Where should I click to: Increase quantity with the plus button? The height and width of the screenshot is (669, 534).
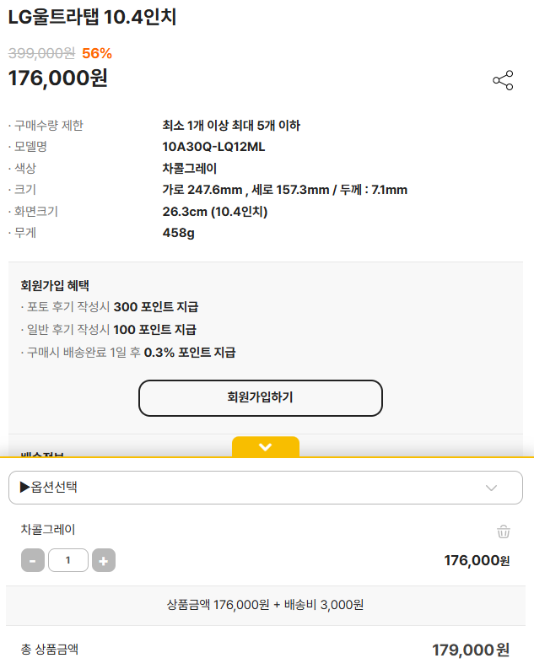pyautogui.click(x=103, y=560)
